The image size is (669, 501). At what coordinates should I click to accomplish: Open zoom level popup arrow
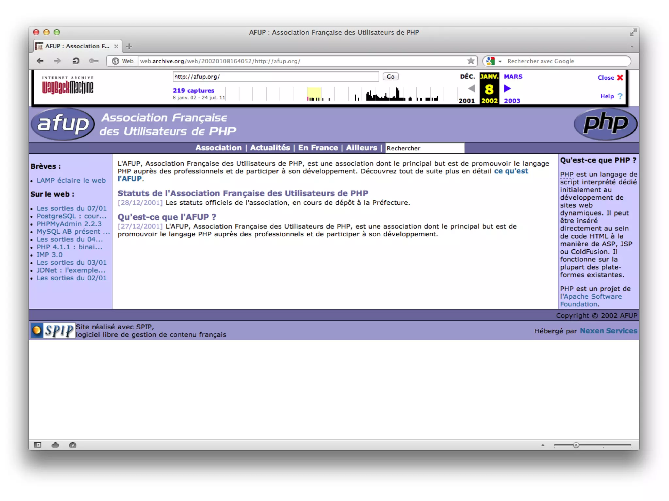coord(543,445)
